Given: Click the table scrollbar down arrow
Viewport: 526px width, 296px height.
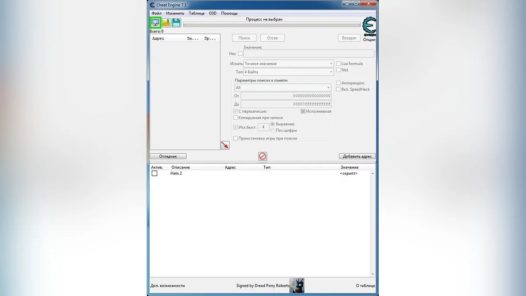Looking at the screenshot, I should coord(373,275).
